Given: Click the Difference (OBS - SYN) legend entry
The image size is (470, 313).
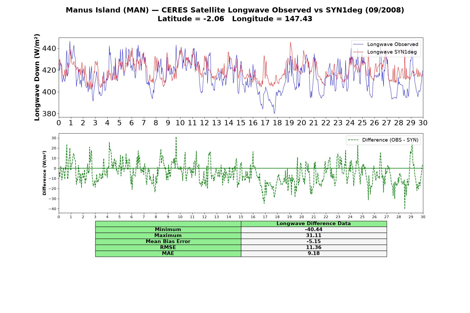Looking at the screenshot, I should pos(383,140).
